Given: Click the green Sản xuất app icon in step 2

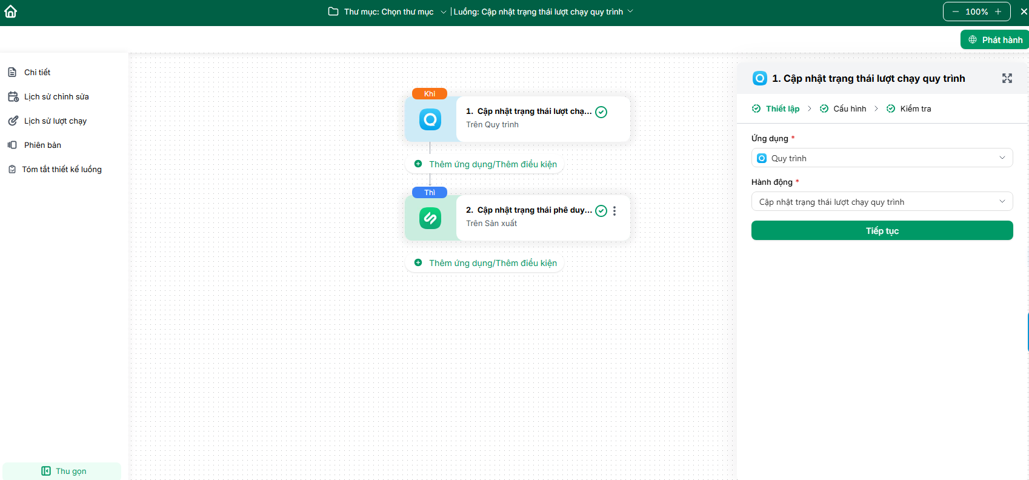Looking at the screenshot, I should coord(430,218).
